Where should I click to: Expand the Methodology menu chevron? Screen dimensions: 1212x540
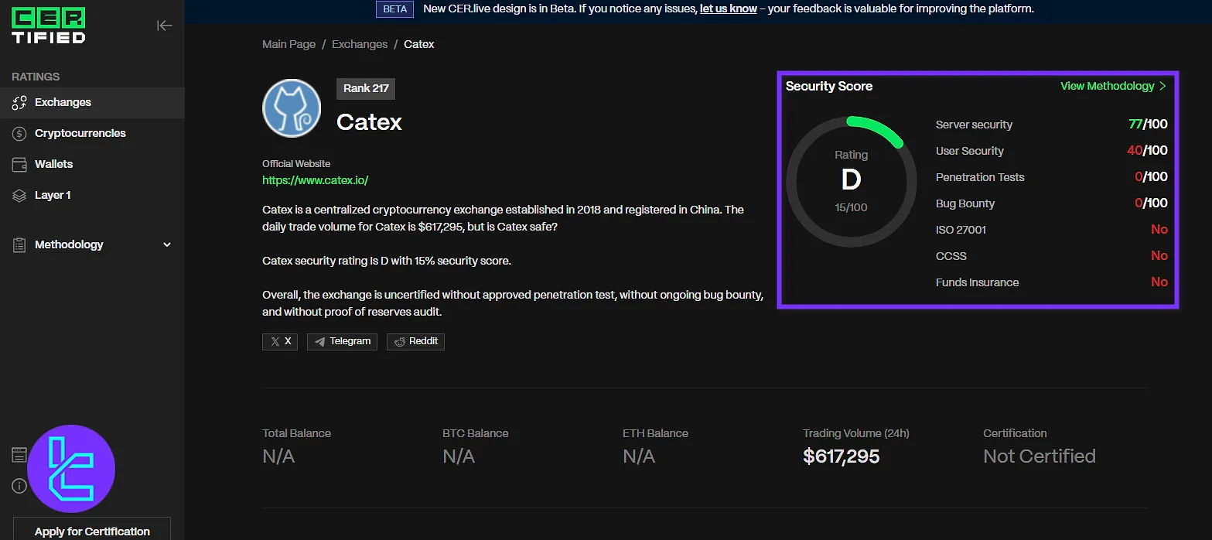click(x=167, y=244)
